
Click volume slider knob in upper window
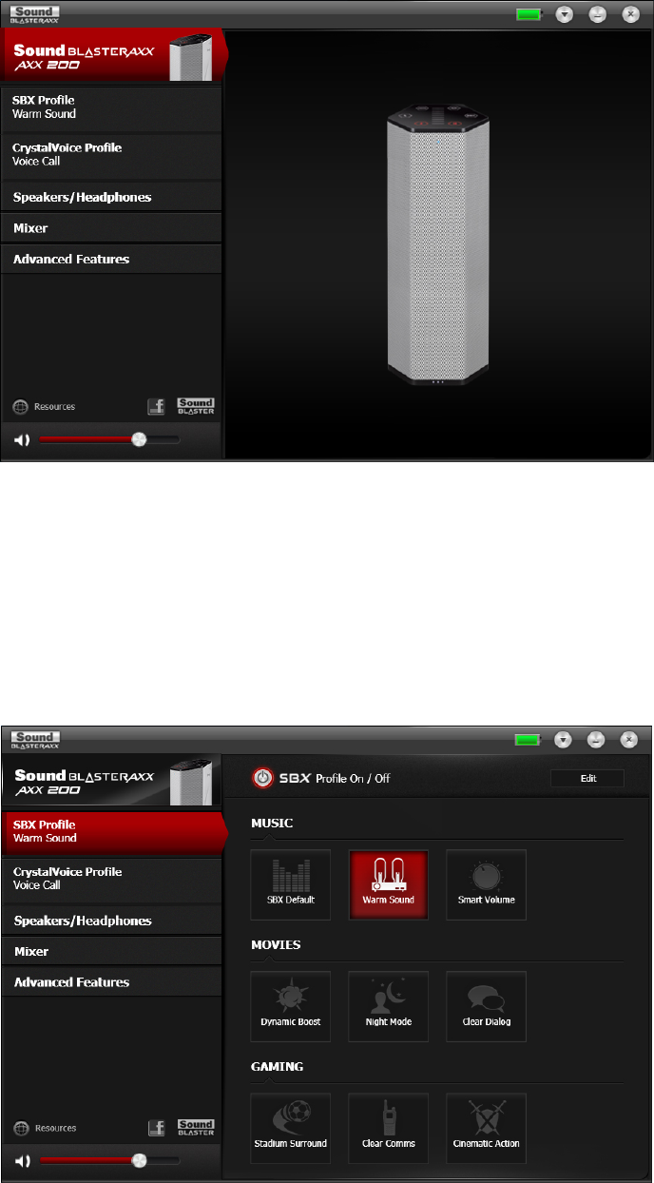pos(139,439)
